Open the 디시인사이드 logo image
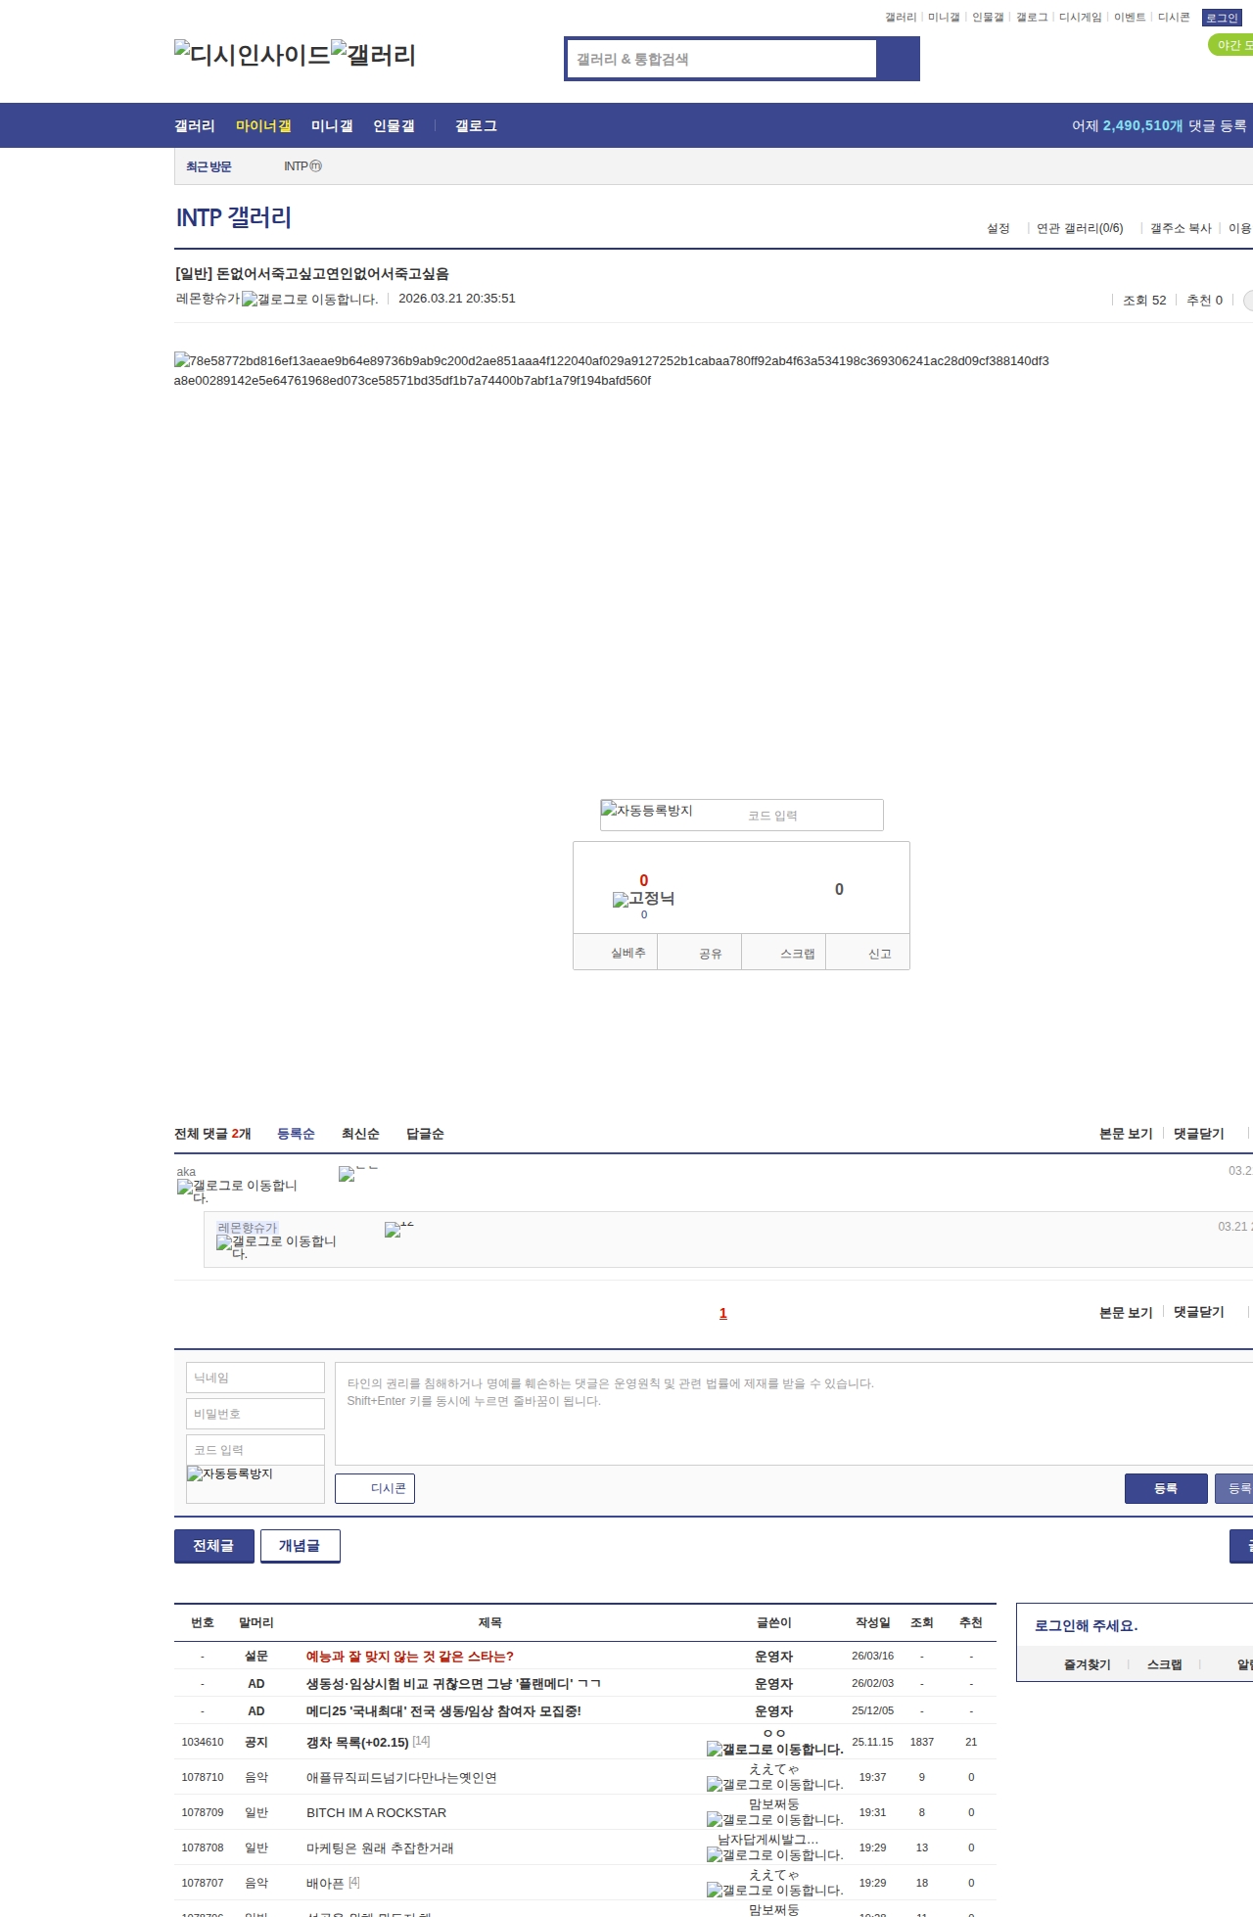Screen dimensions: 1253x1917 pyautogui.click(x=253, y=54)
